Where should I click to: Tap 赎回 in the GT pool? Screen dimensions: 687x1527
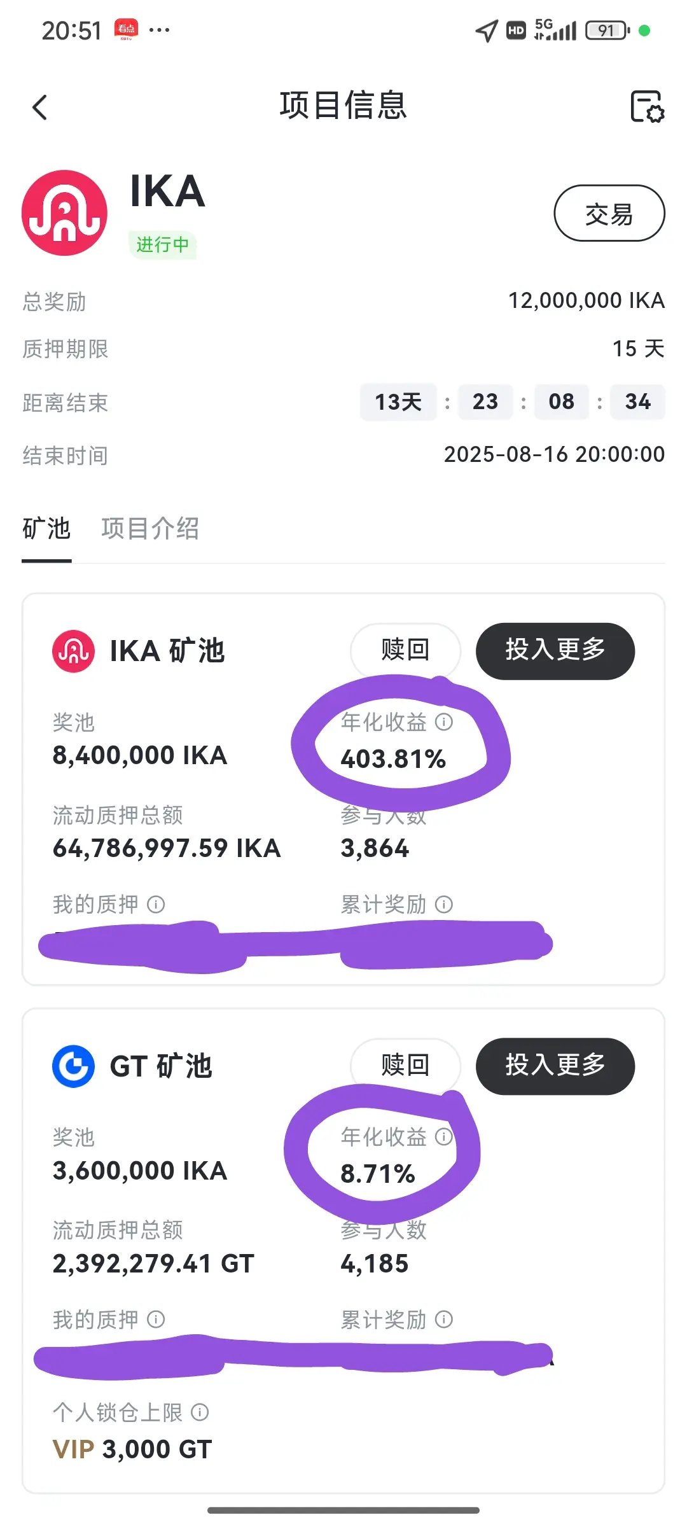coord(406,1066)
